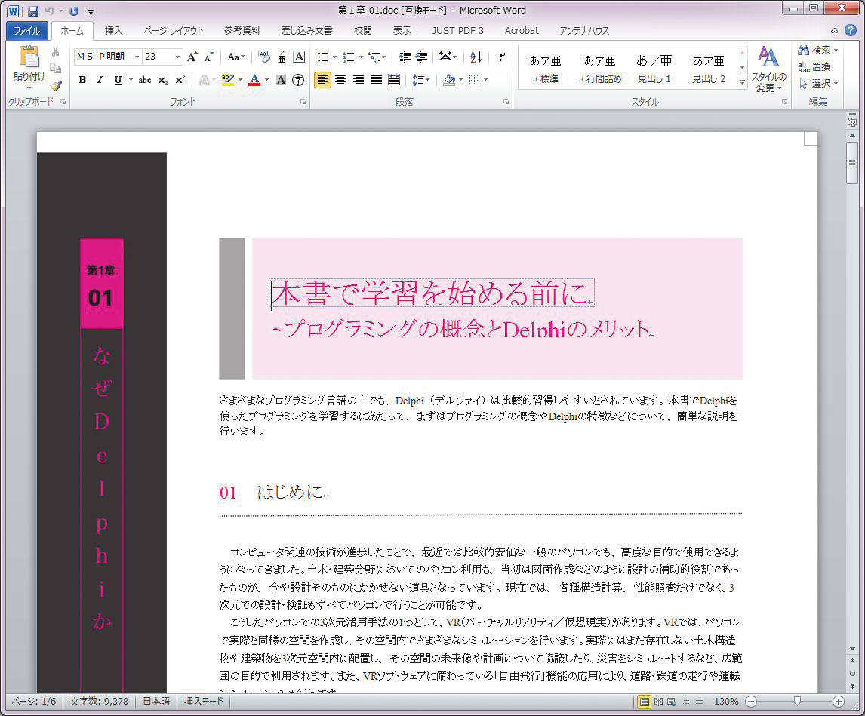Click the Align Right icon
865x716 pixels.
click(x=358, y=80)
